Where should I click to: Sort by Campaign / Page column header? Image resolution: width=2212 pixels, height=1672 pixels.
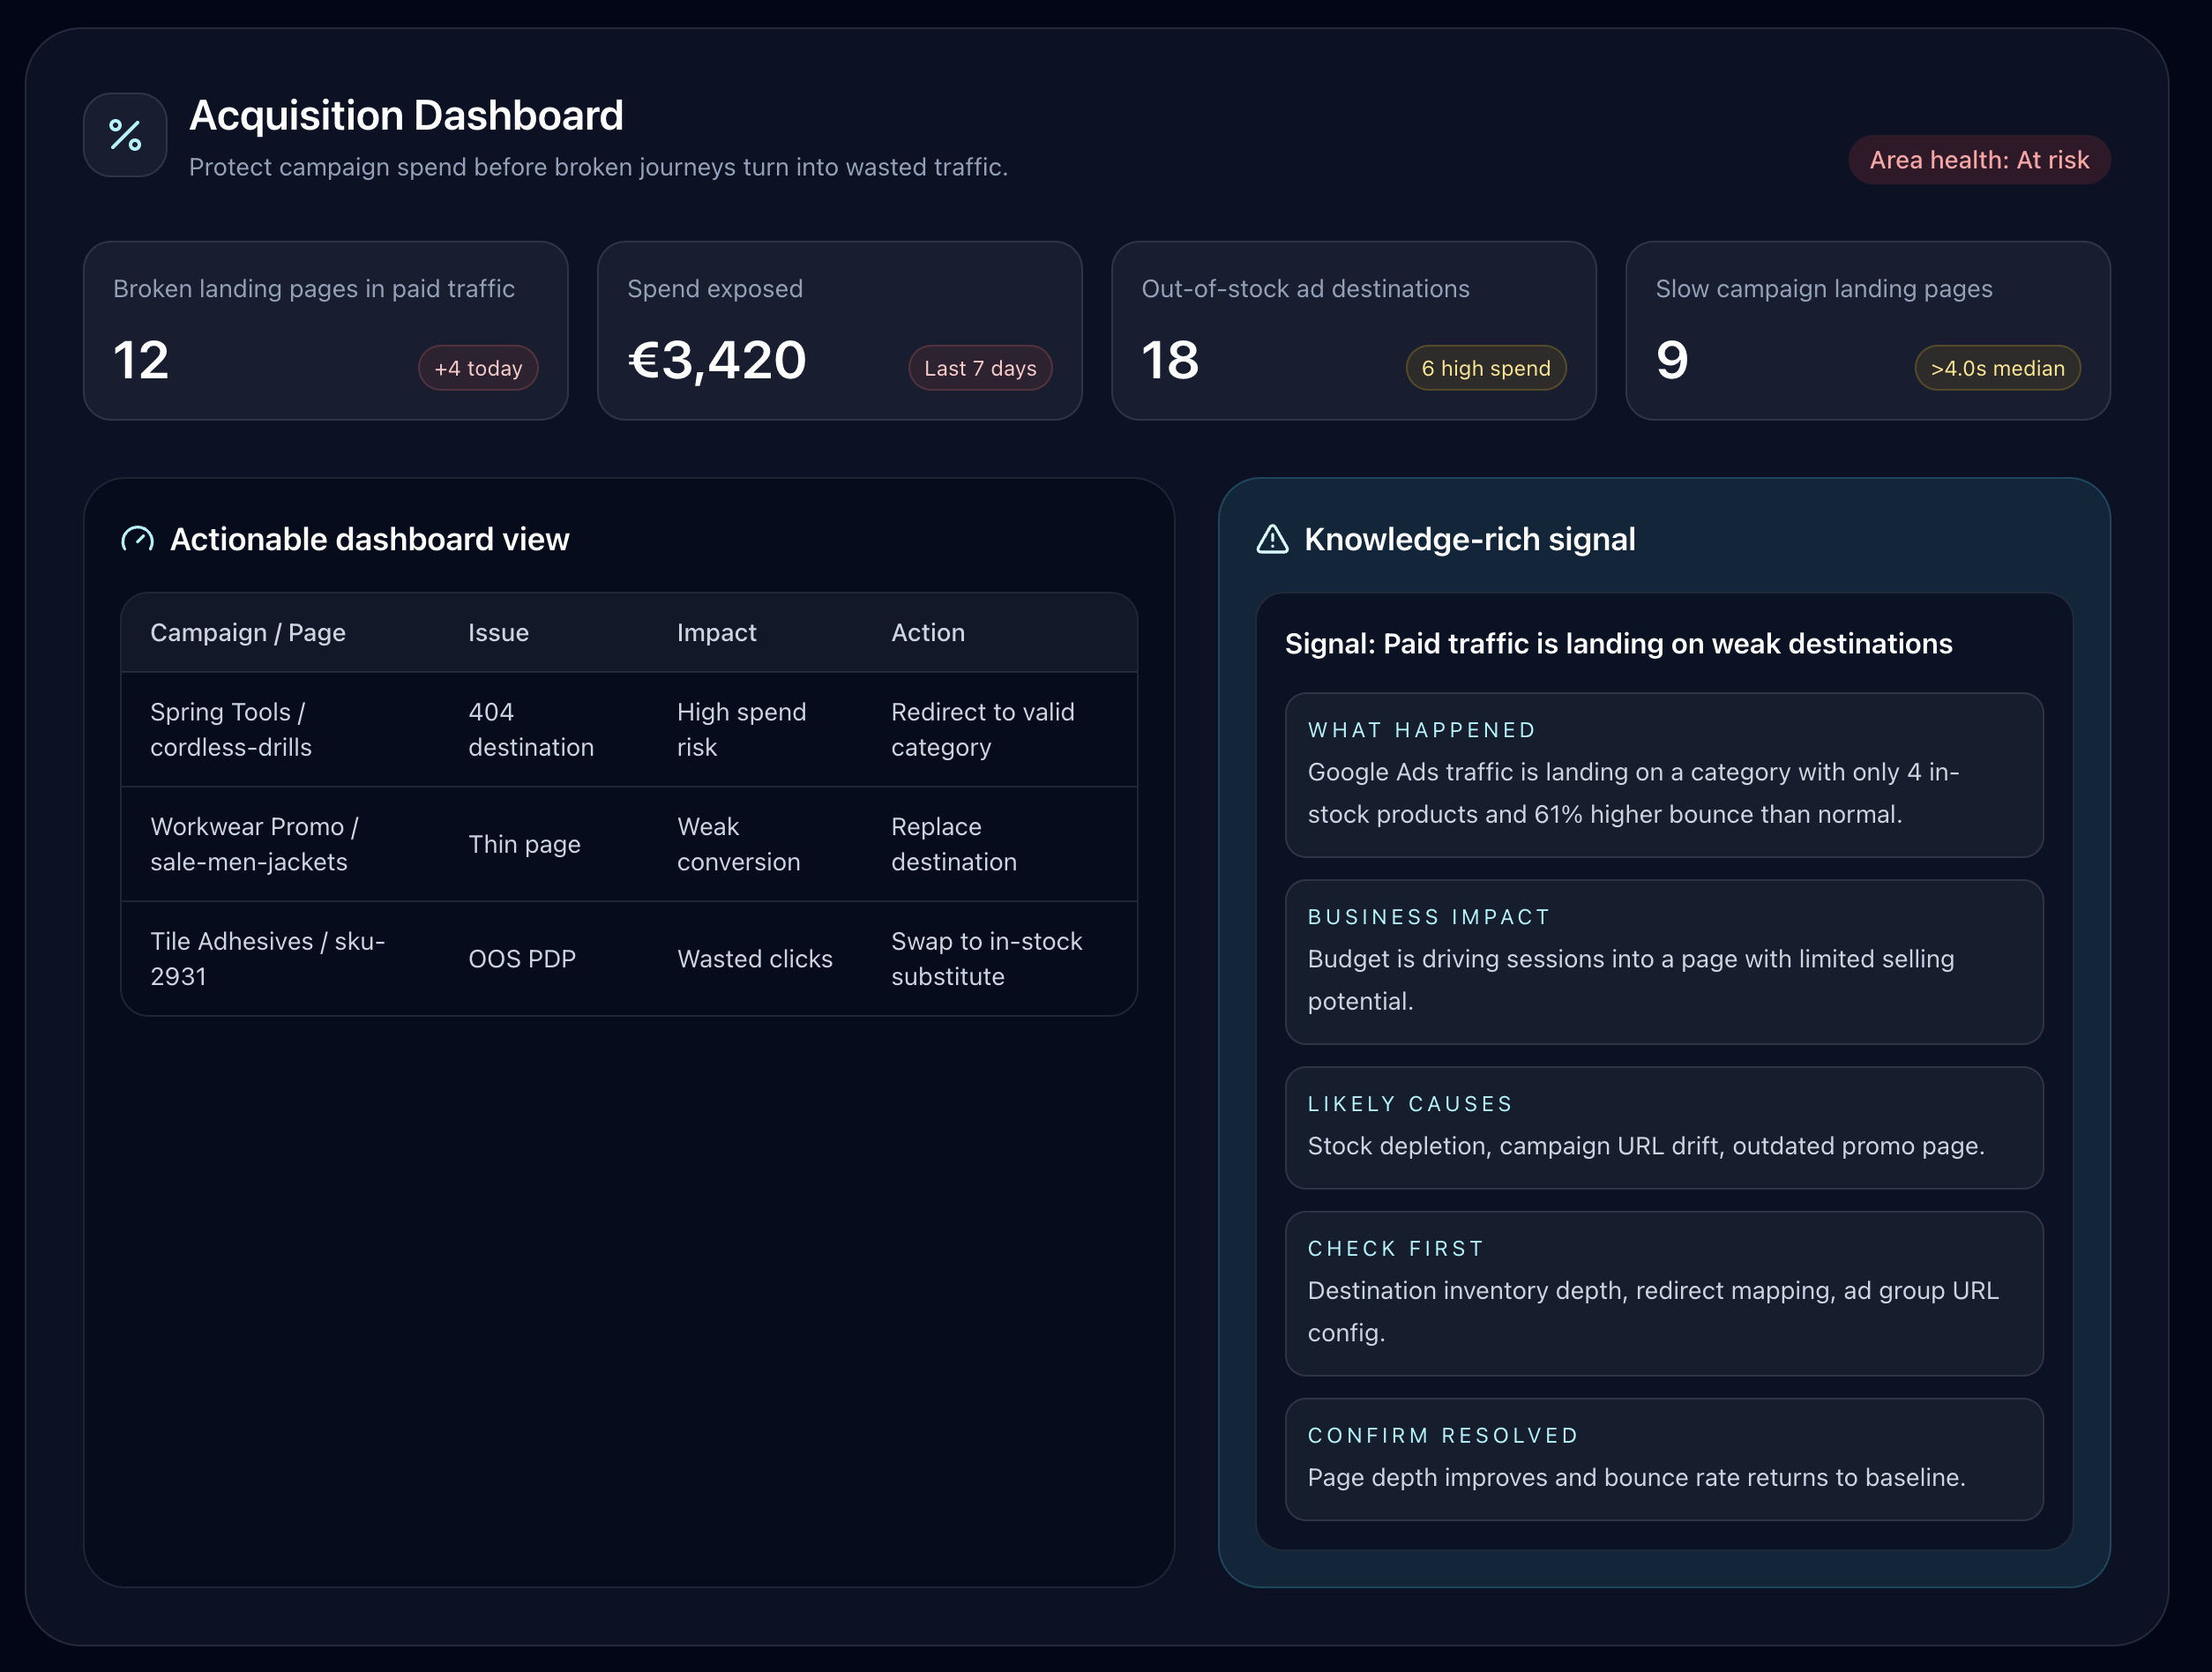(x=248, y=633)
